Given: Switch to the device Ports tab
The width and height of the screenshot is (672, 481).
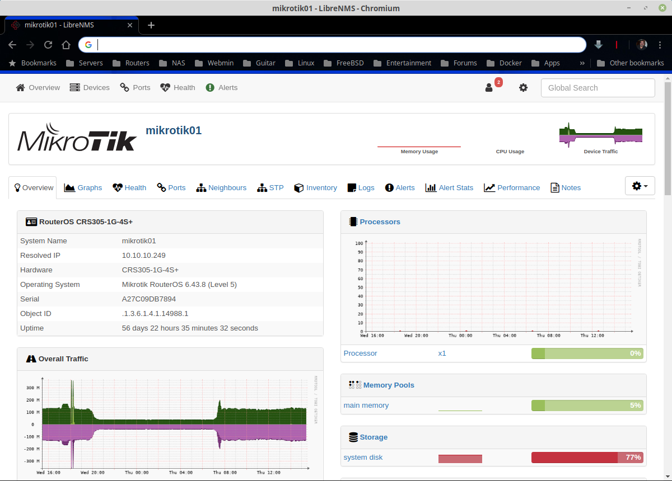Looking at the screenshot, I should tap(171, 188).
